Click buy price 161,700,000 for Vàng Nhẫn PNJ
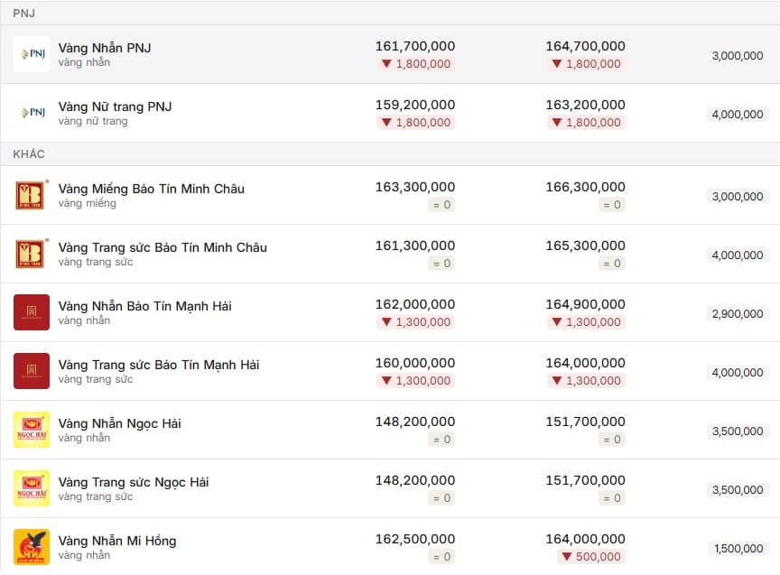This screenshot has width=780, height=575. [x=415, y=46]
